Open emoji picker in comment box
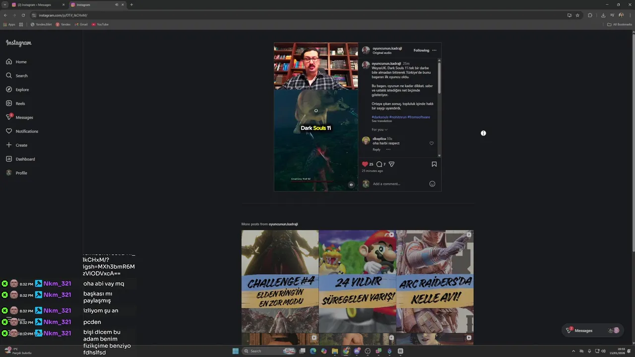The width and height of the screenshot is (635, 357). [x=432, y=184]
